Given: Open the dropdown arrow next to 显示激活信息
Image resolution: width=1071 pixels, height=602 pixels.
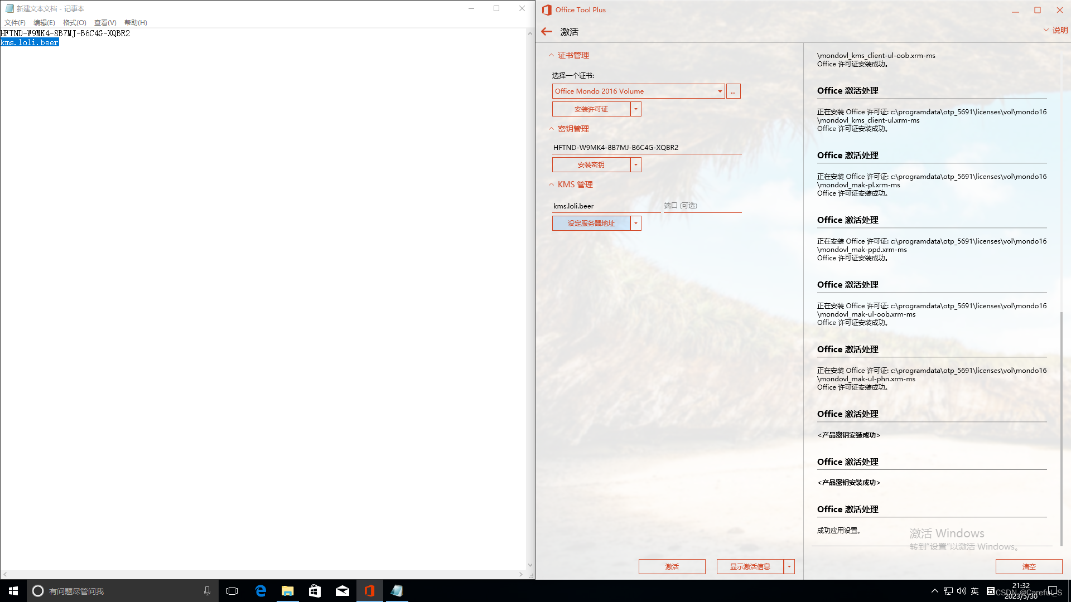Looking at the screenshot, I should coord(789,567).
